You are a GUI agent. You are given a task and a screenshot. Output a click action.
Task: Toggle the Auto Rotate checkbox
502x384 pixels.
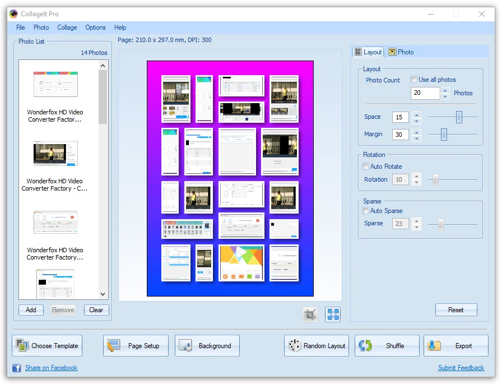point(365,166)
